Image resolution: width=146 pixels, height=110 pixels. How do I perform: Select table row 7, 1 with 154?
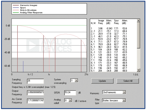click(109, 60)
